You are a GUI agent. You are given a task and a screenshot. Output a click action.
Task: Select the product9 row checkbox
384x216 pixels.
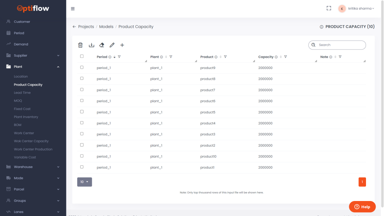tap(82, 67)
